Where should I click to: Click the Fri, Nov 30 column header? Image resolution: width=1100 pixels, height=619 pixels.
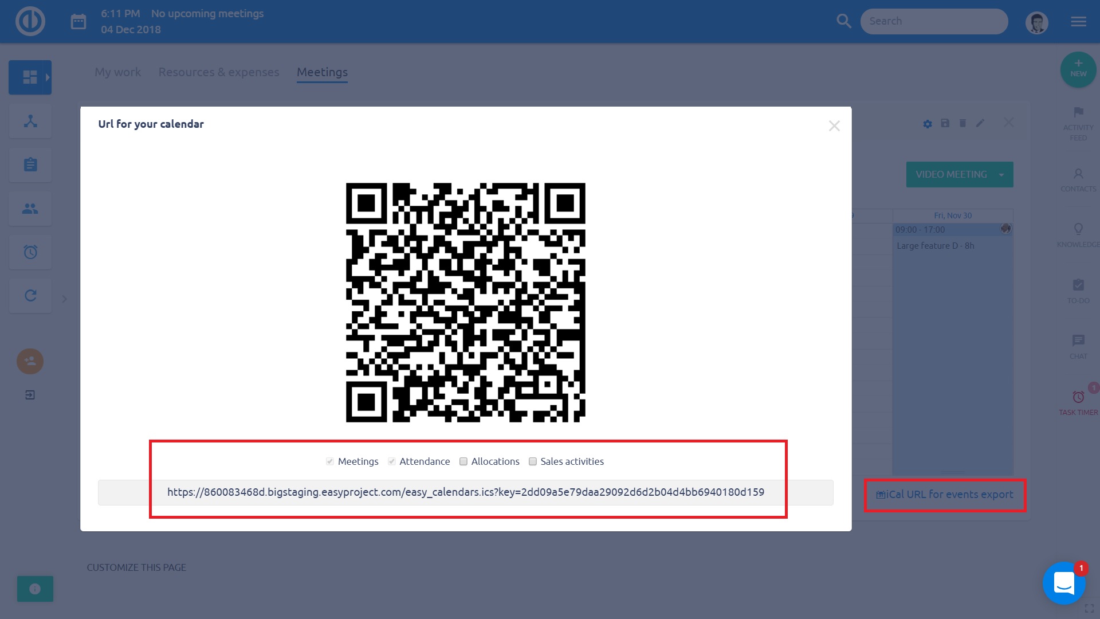click(953, 216)
